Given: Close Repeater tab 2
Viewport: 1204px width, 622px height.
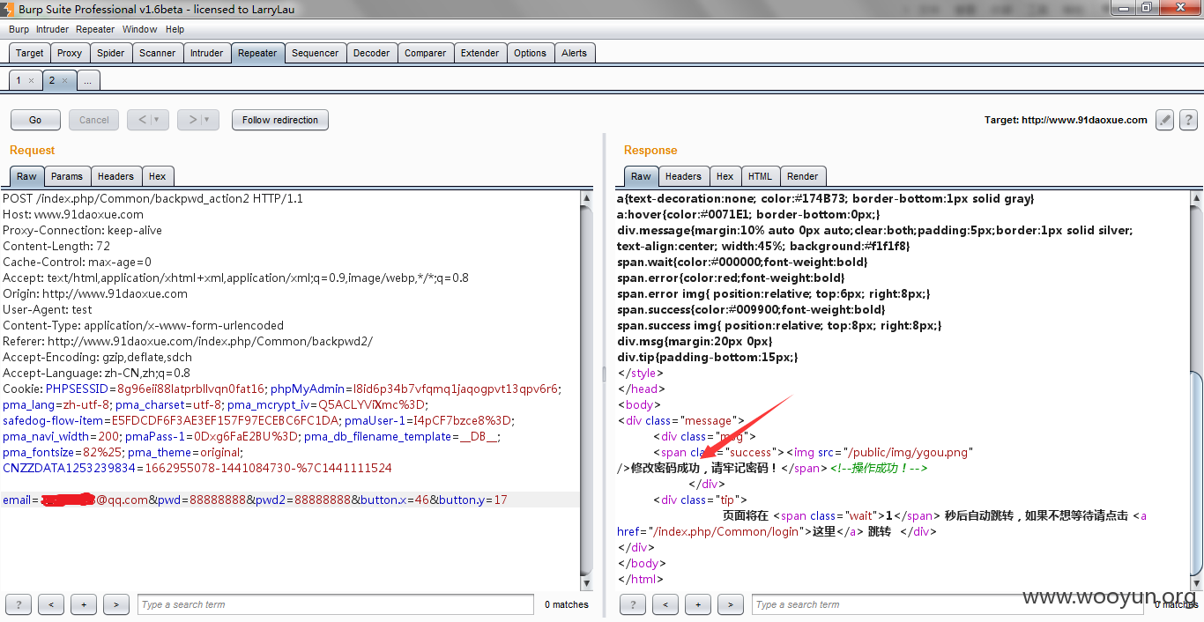Looking at the screenshot, I should pos(63,80).
